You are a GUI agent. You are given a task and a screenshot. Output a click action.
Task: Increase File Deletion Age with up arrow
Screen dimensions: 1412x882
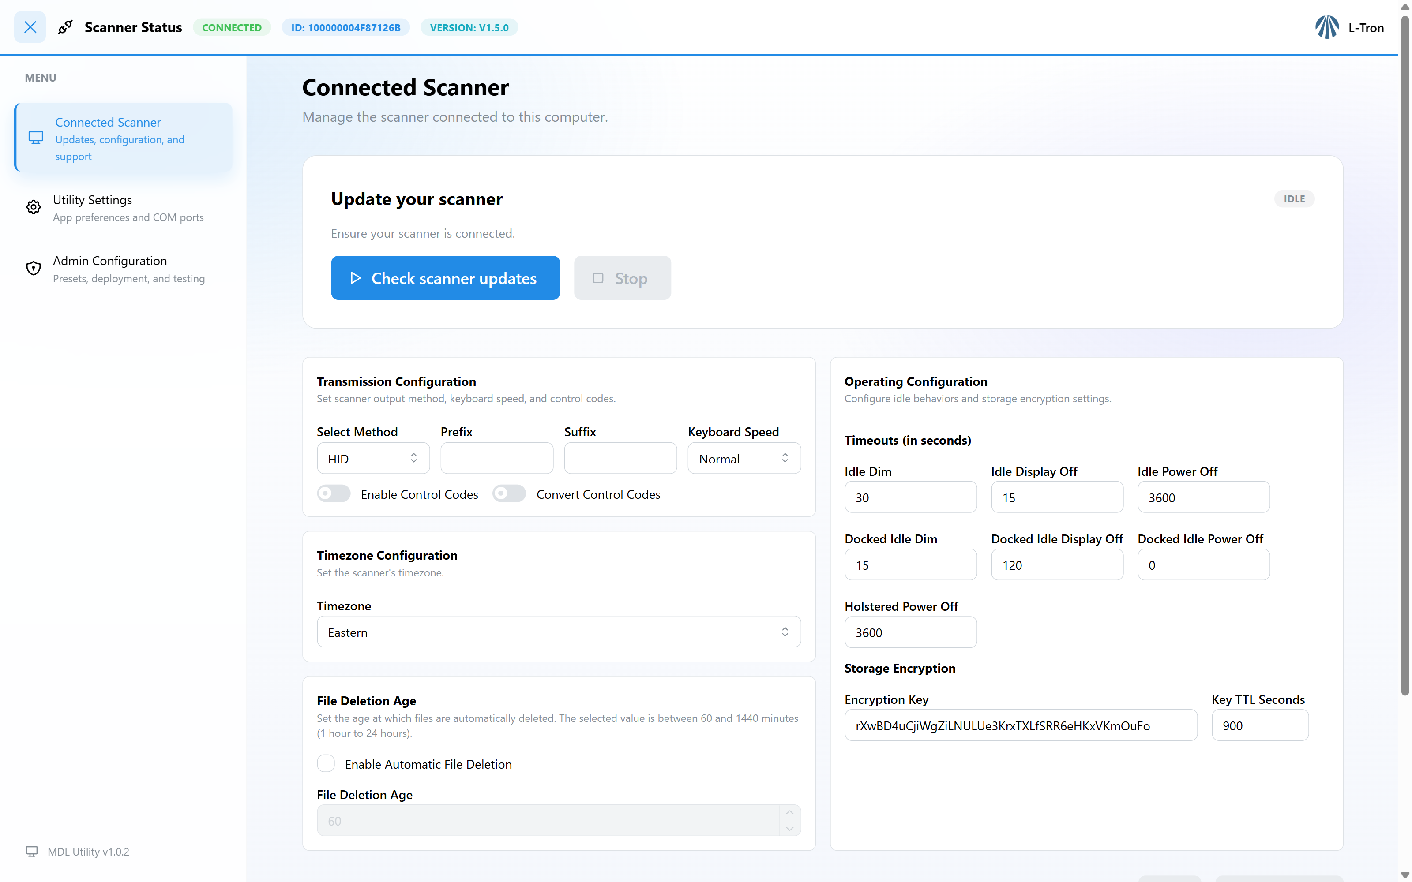(789, 813)
